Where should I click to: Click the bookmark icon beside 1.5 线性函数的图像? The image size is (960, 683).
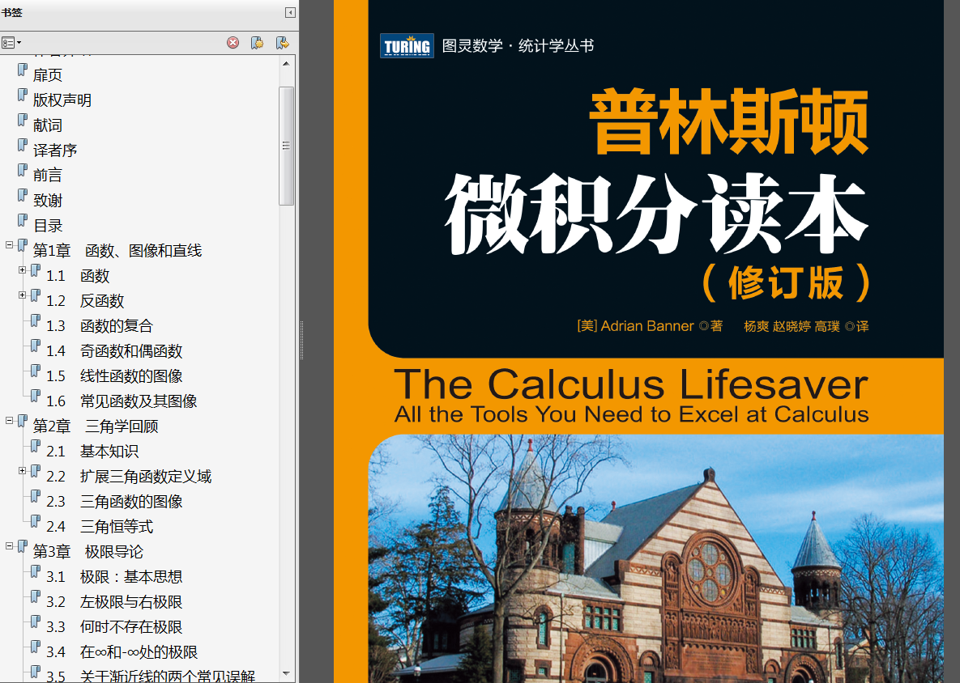click(36, 371)
